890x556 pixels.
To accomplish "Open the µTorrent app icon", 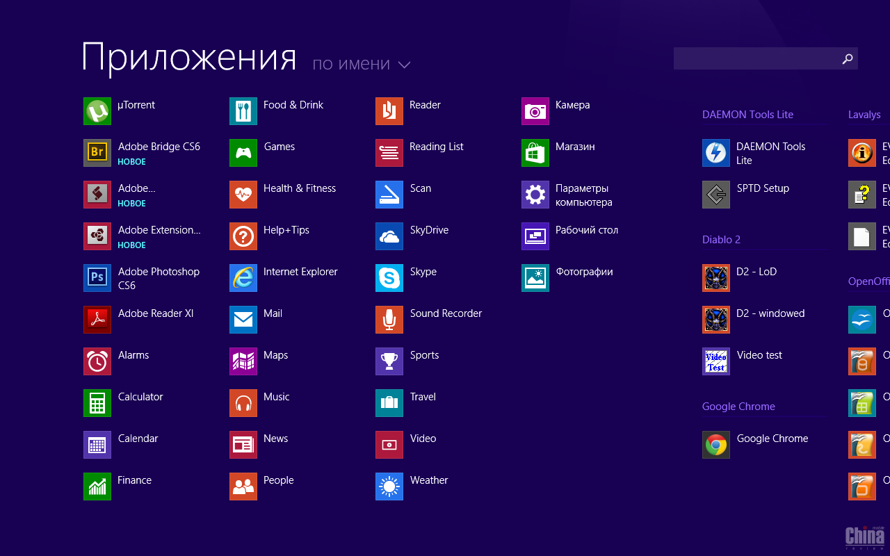I will coord(97,111).
